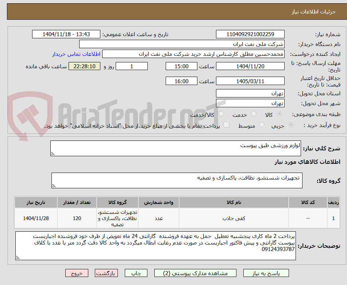Select the جزیی purchase type radio
This screenshot has width=347, height=285.
pyautogui.click(x=291, y=125)
